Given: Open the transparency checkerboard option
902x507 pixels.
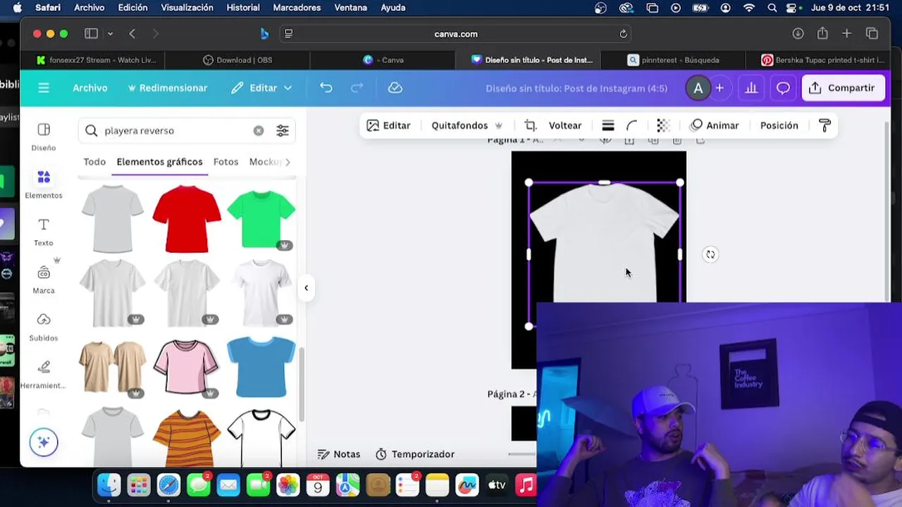Looking at the screenshot, I should pos(663,125).
